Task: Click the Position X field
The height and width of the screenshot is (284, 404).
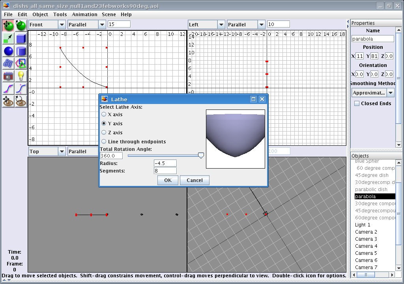Action: (359, 56)
